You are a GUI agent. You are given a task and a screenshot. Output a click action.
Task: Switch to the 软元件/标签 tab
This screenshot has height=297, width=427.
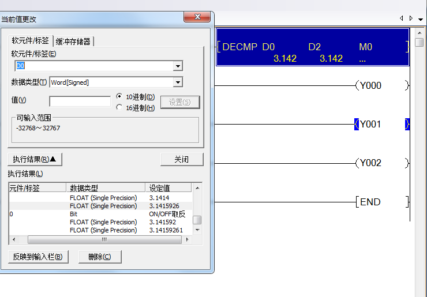[30, 40]
